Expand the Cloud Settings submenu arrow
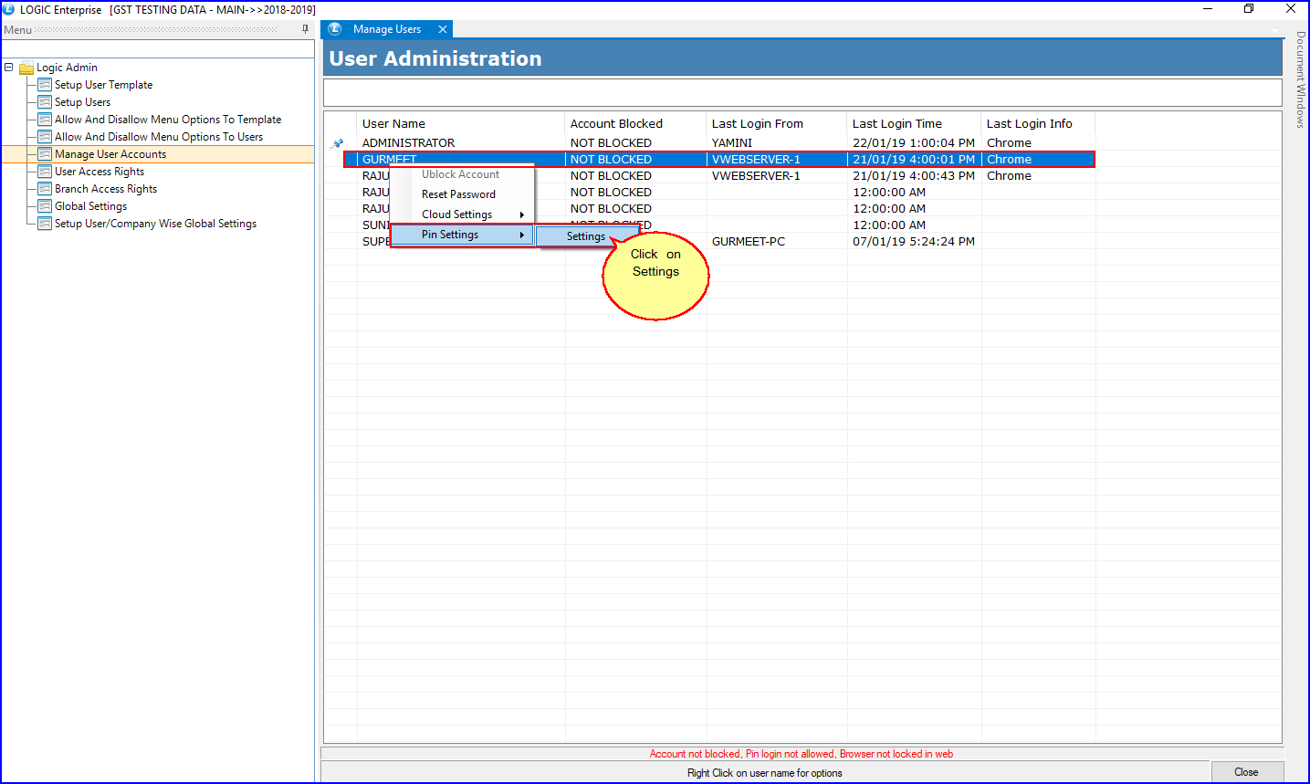1310x784 pixels. pyautogui.click(x=521, y=214)
